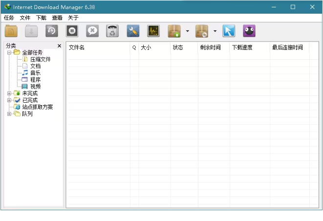Select 全部任务 in the category tree

tap(32, 53)
